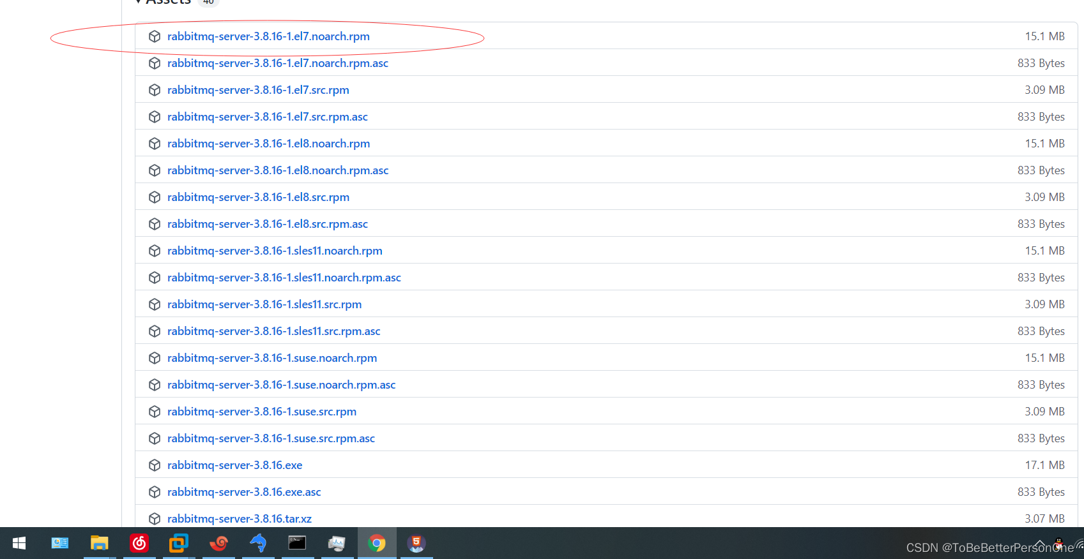Screen dimensions: 1084x559
Task: Click package icon beside suse.noarch.rpm file
Action: click(155, 358)
